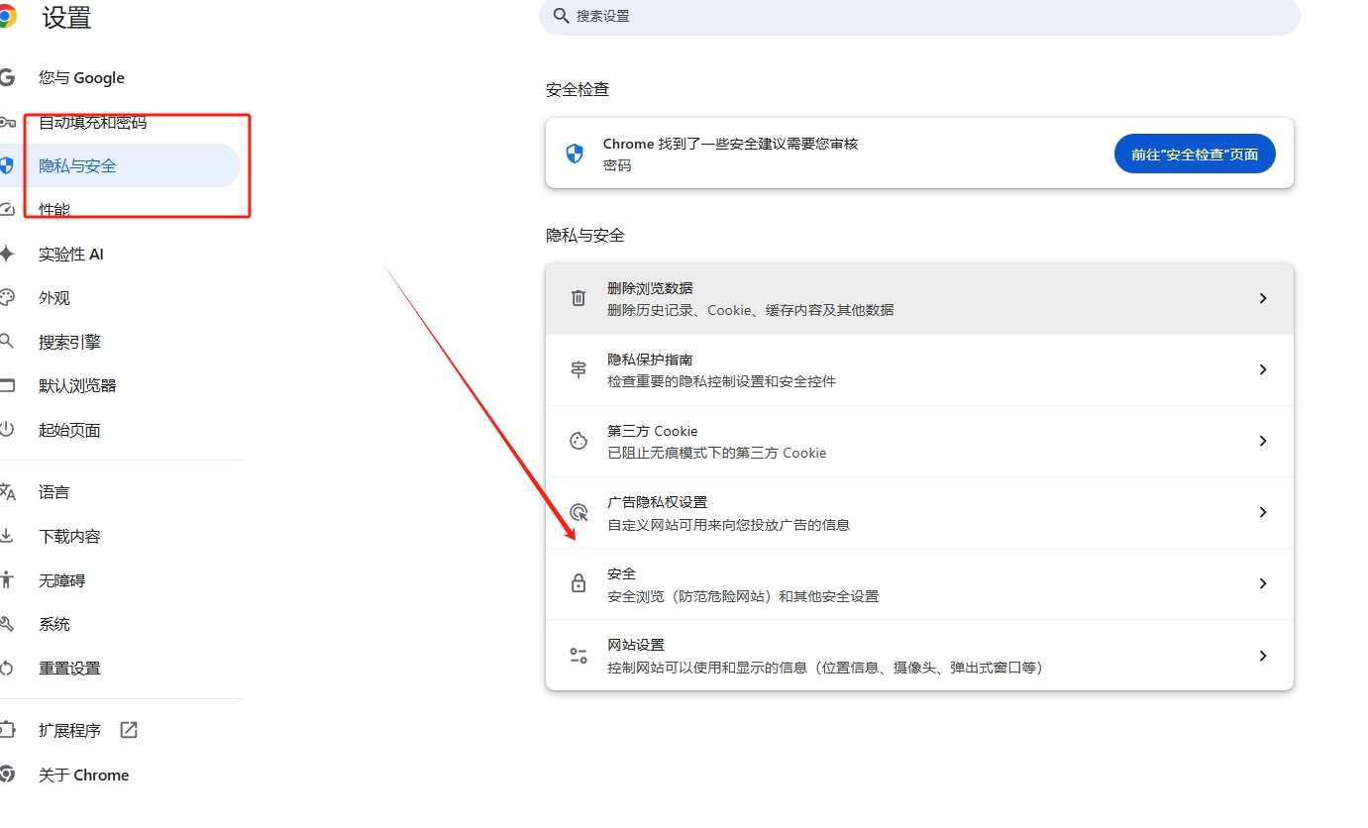
Task: Click the lock icon beside 安全
Action: coord(578,583)
